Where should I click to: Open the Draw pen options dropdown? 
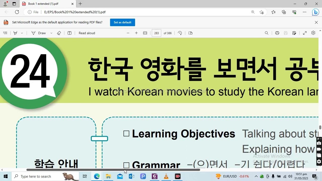[x=51, y=33]
